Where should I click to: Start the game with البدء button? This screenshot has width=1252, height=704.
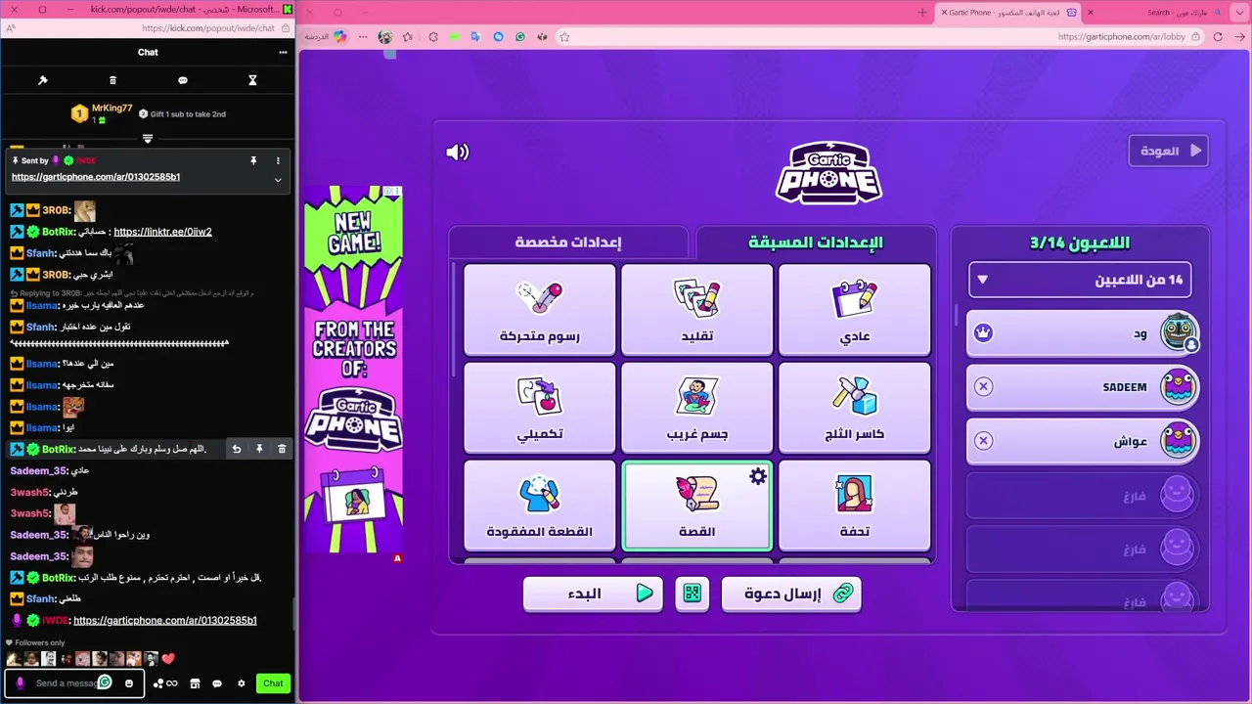593,594
